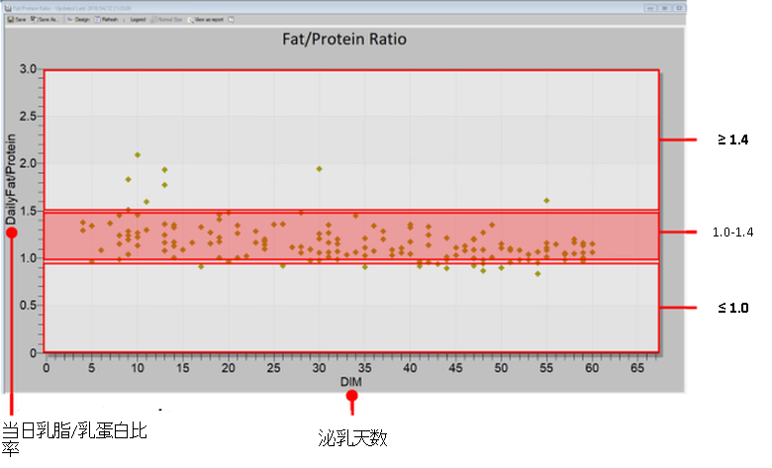The width and height of the screenshot is (772, 468).
Task: Click the 泌乳天数 annotation text
Action: point(350,435)
